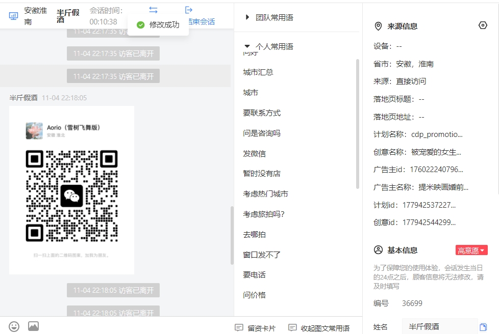This screenshot has height=334, width=499.
Task: Click the 编号 value 36699
Action: coord(412,303)
